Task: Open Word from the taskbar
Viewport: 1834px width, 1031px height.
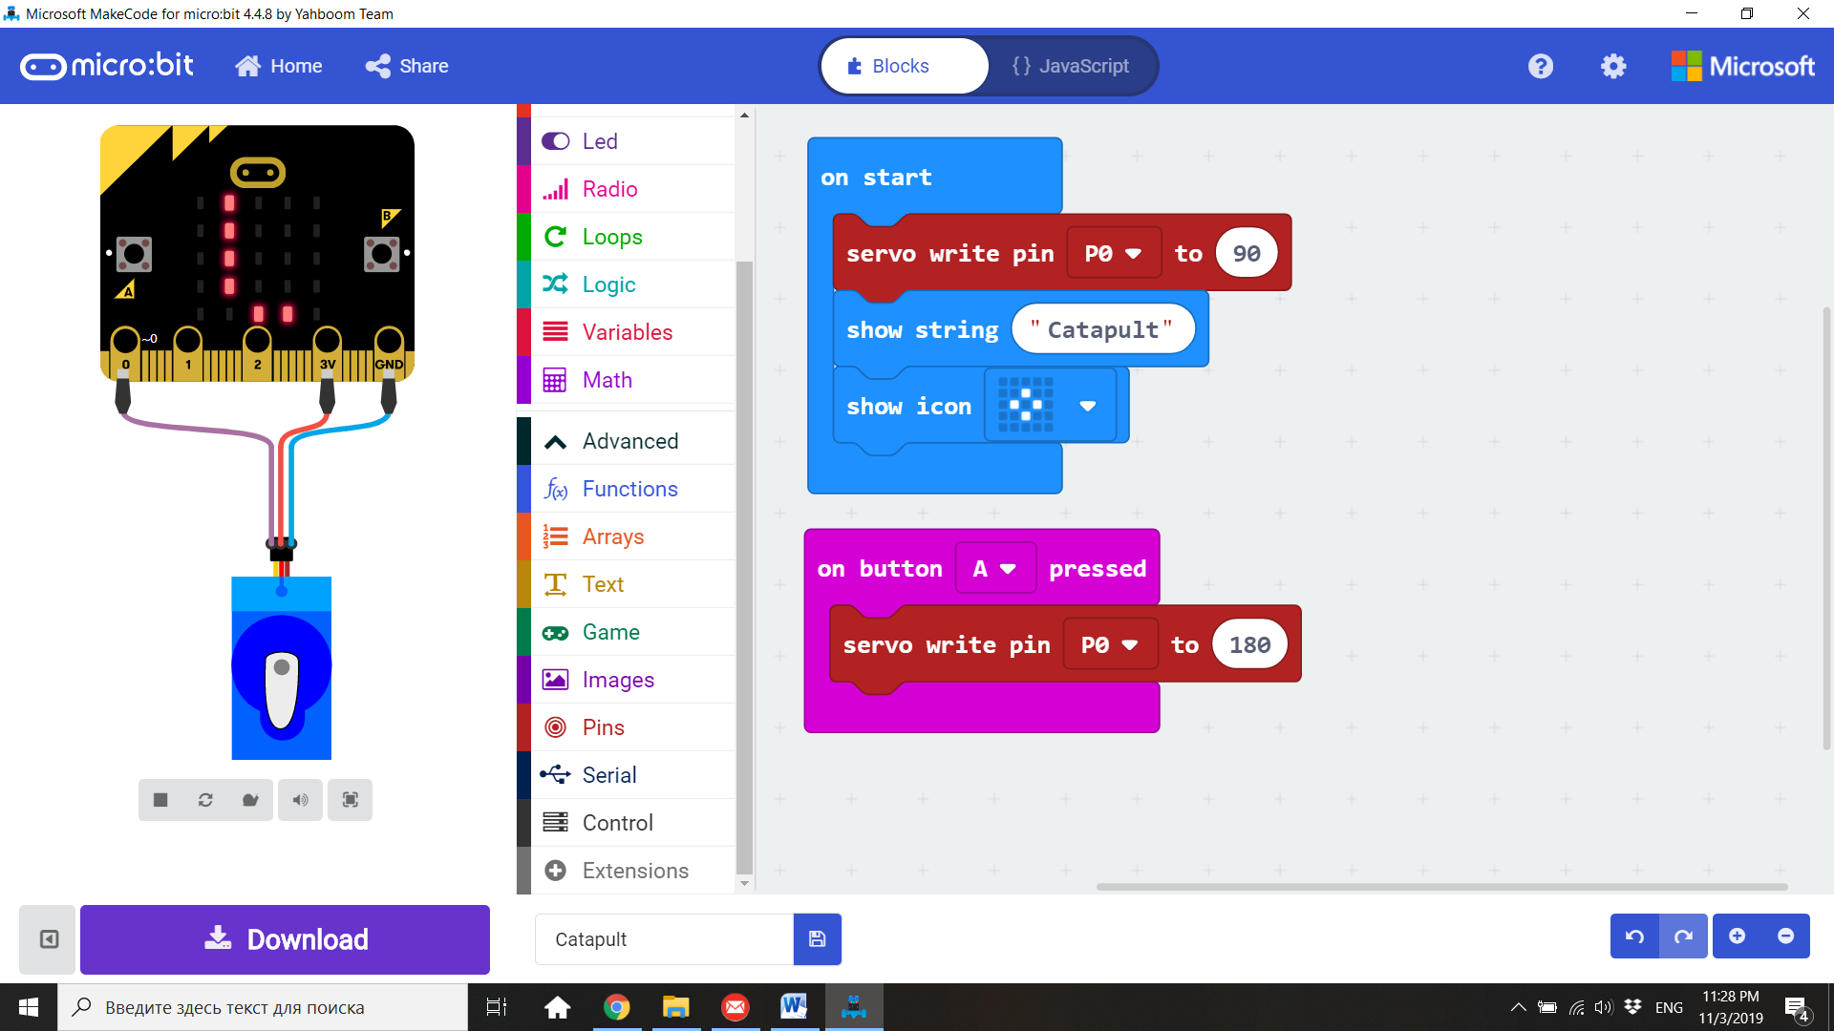Action: pos(794,1007)
